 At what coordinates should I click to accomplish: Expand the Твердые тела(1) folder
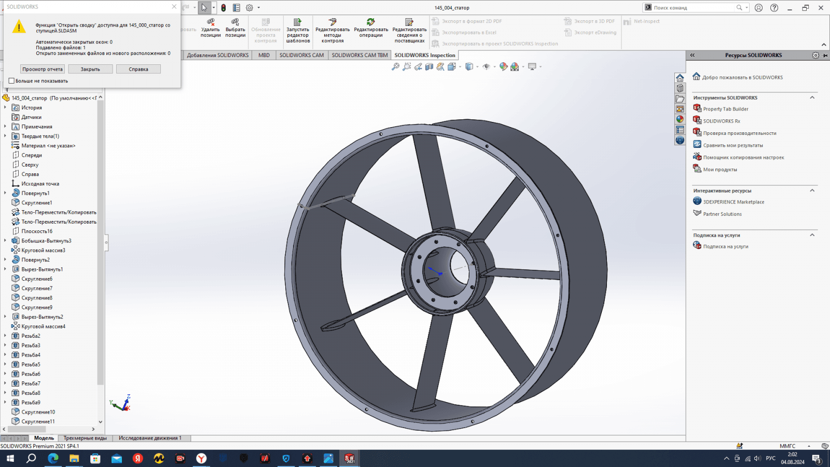[x=5, y=136]
